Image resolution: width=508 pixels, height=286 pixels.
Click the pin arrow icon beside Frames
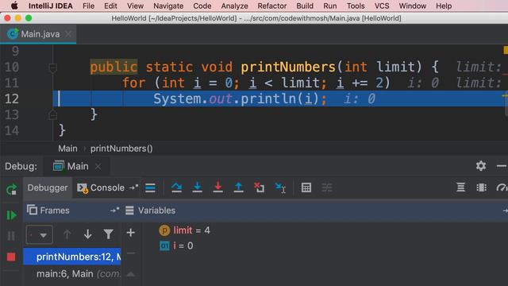pyautogui.click(x=114, y=211)
